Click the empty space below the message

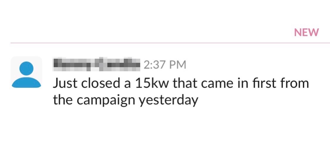click(x=164, y=129)
